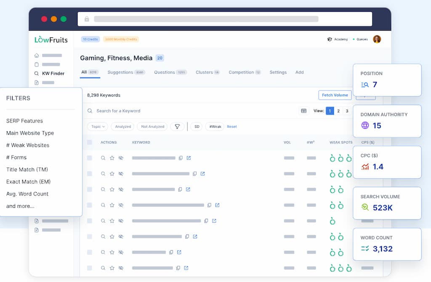Click the browser address bar

pos(225,19)
